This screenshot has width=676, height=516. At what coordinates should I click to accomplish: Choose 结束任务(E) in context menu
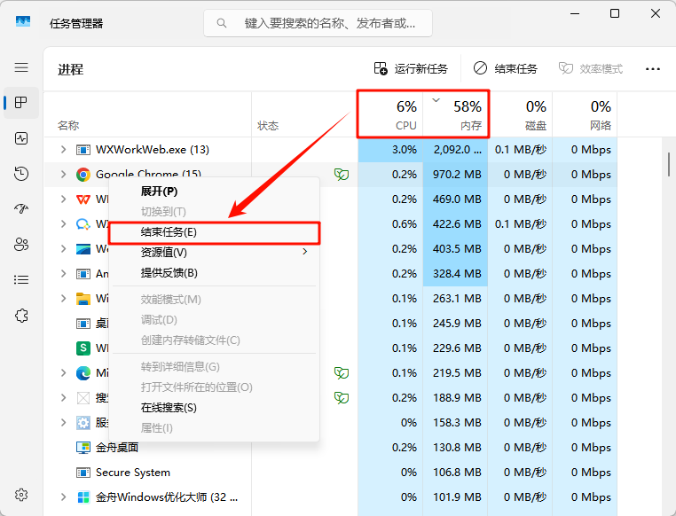[169, 232]
